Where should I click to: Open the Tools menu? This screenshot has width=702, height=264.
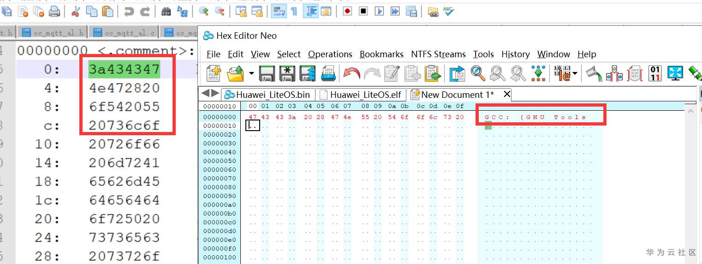pyautogui.click(x=483, y=54)
